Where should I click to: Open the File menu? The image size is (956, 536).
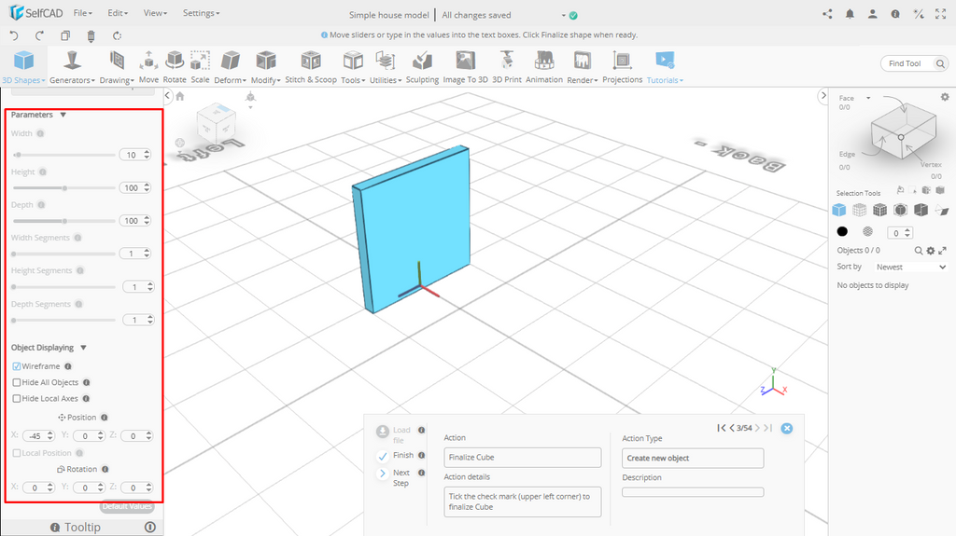click(82, 14)
